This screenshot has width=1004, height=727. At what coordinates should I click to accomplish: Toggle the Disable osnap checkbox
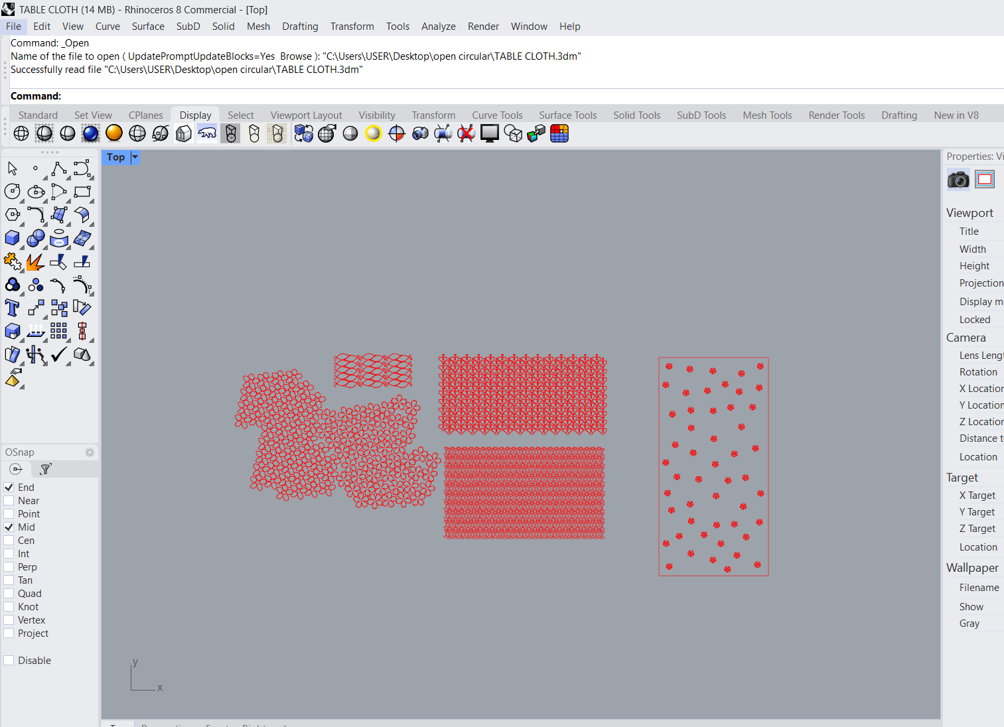tap(9, 661)
